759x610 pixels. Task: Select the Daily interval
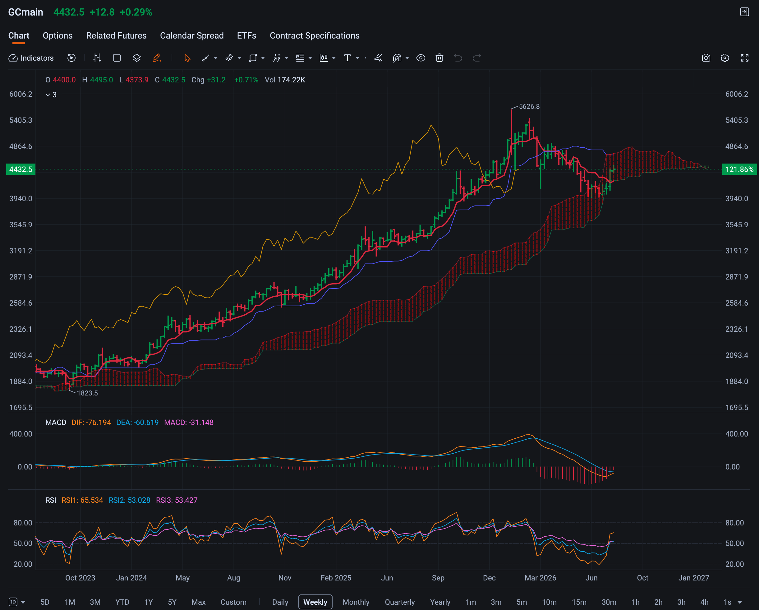point(280,602)
